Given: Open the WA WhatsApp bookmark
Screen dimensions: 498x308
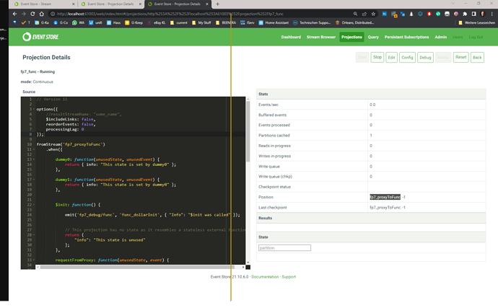Looking at the screenshot, I should click(78, 23).
